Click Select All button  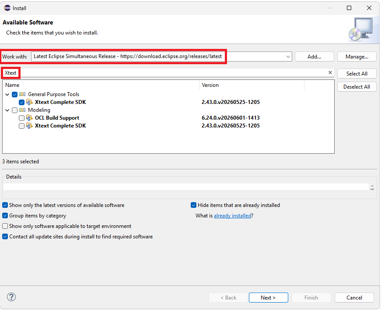(x=357, y=74)
